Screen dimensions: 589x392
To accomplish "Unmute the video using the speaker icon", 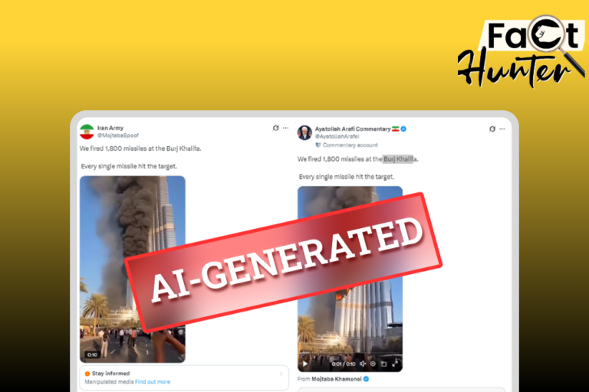I will 363,364.
